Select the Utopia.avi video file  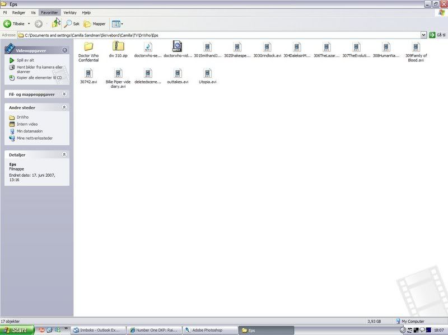tap(207, 73)
